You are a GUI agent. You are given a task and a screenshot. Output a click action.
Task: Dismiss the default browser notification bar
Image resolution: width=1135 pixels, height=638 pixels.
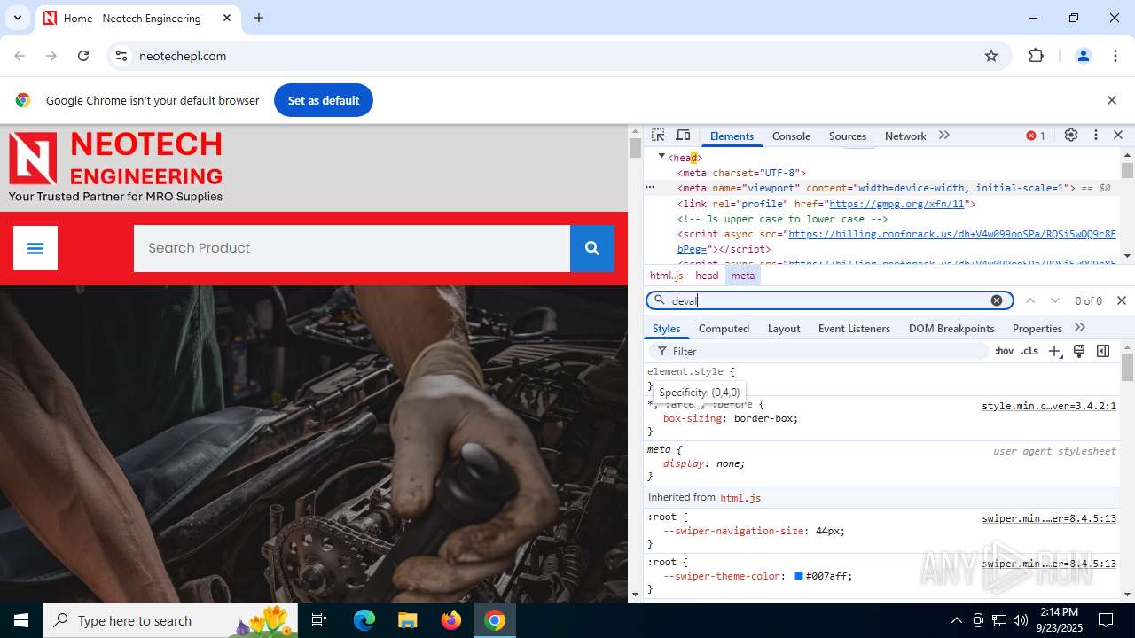(x=1112, y=100)
